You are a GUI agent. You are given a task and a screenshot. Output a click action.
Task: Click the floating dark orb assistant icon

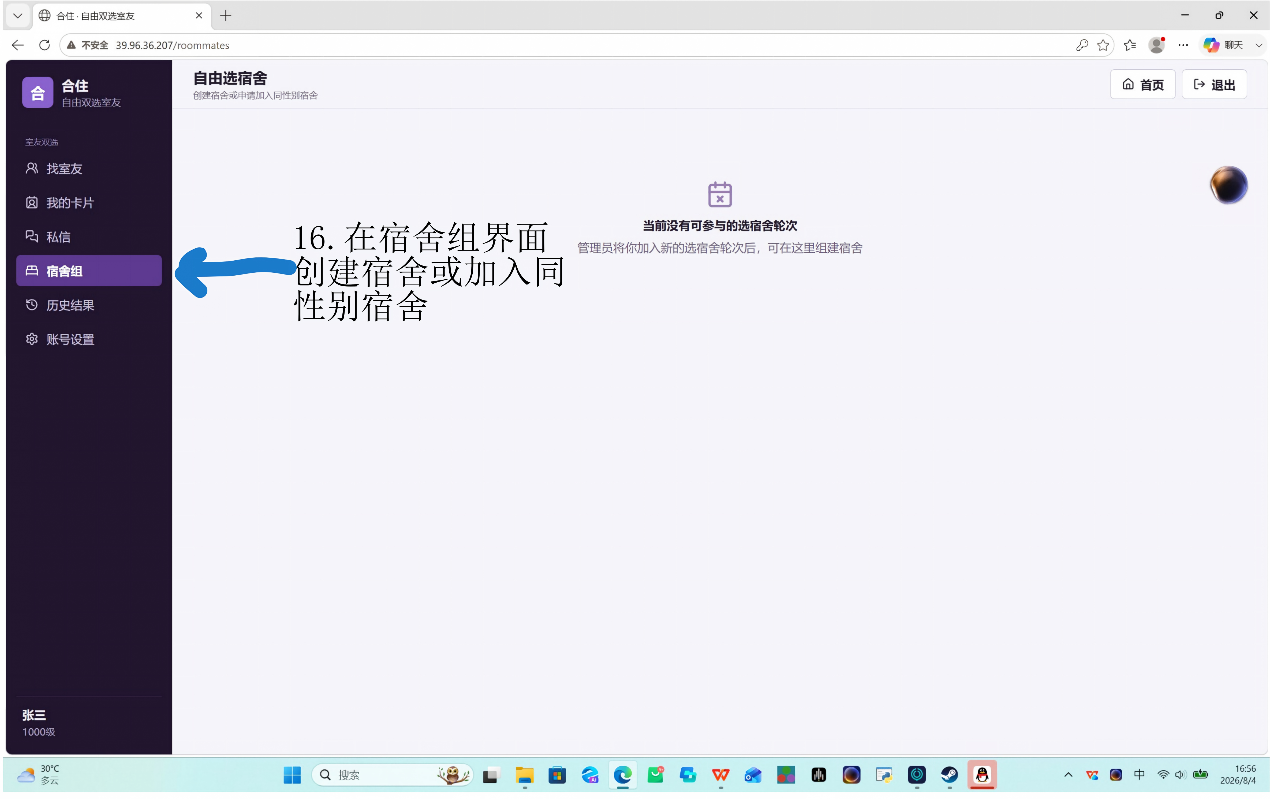1228,185
